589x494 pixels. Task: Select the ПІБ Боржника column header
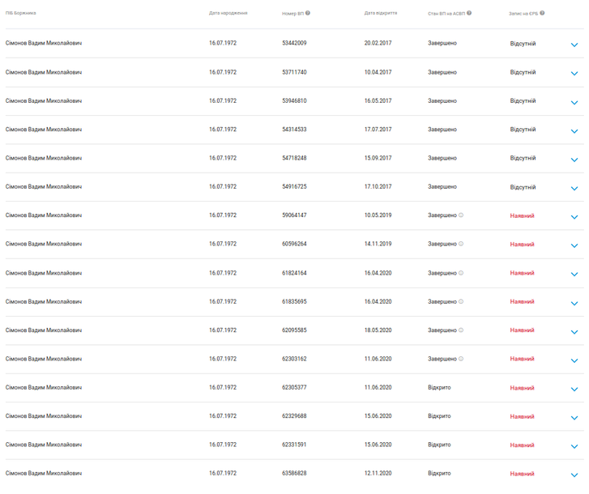(21, 13)
